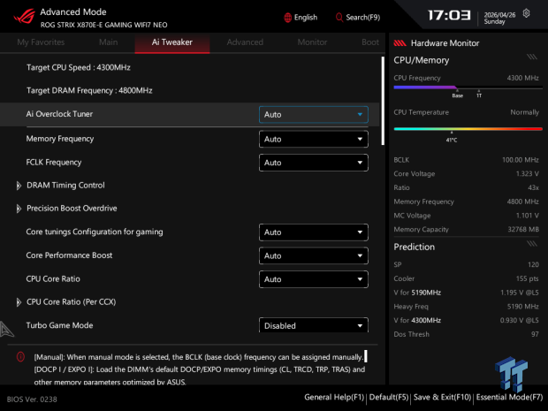Click the 17:03 clock display

[449, 15]
